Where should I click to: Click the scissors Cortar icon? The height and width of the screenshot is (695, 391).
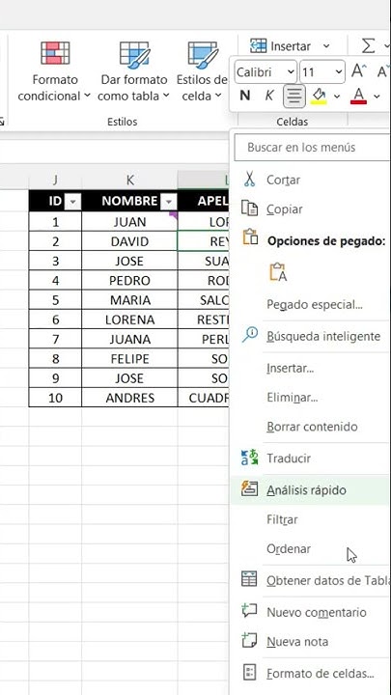pyautogui.click(x=250, y=180)
